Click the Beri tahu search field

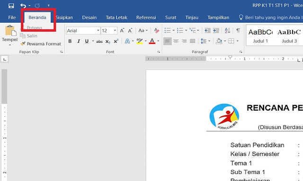[270, 17]
